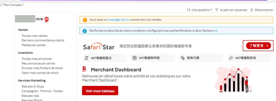Screen dimensions: 276x101
Task: Open the VAT增值税申报 tile
Action: [153, 58]
